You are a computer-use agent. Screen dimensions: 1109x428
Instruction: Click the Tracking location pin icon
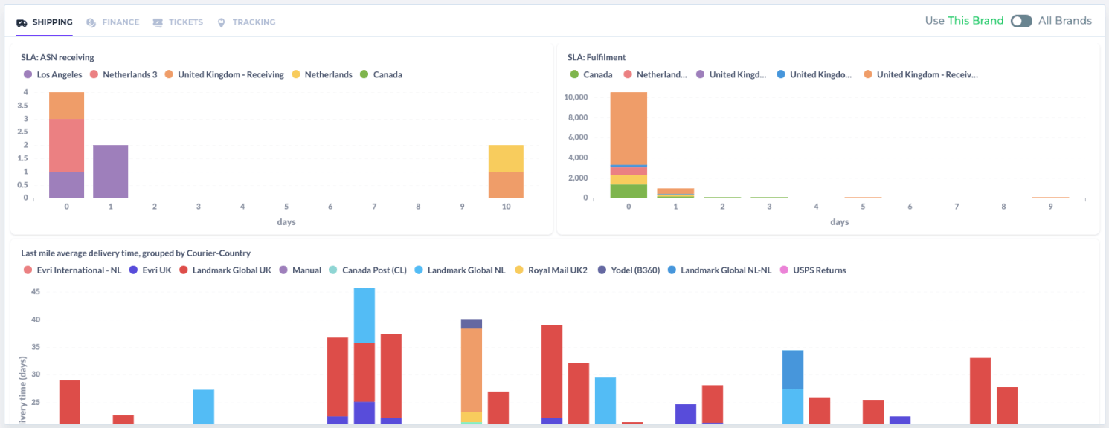(221, 22)
